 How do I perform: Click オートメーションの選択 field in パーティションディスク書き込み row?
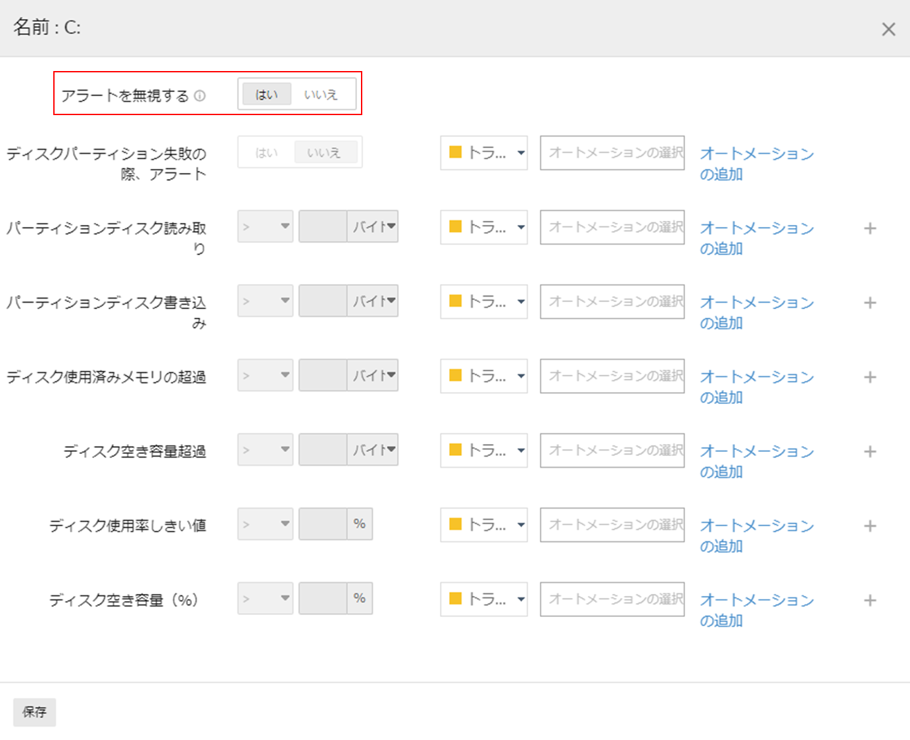pyautogui.click(x=612, y=301)
